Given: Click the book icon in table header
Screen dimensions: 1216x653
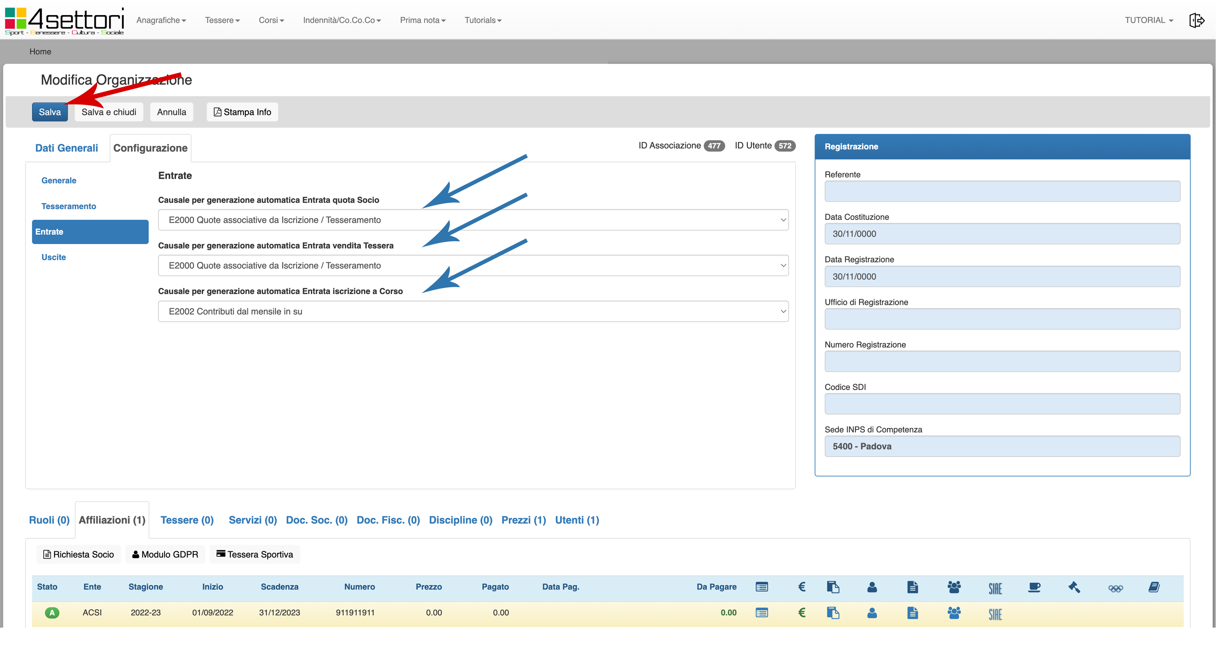Looking at the screenshot, I should coord(1154,587).
